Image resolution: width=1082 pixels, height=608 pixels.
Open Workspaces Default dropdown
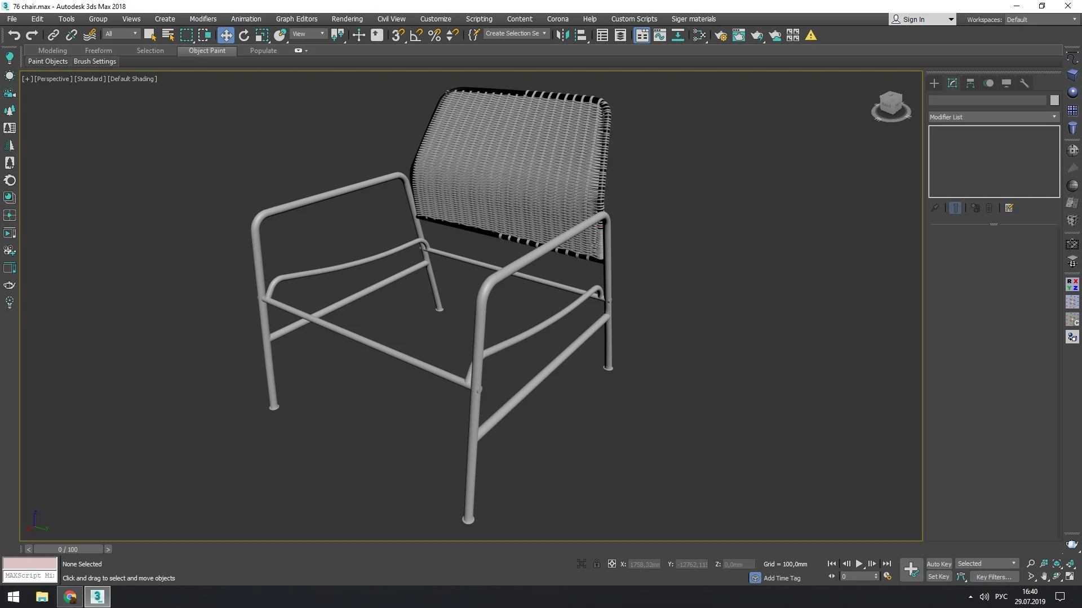click(1041, 19)
